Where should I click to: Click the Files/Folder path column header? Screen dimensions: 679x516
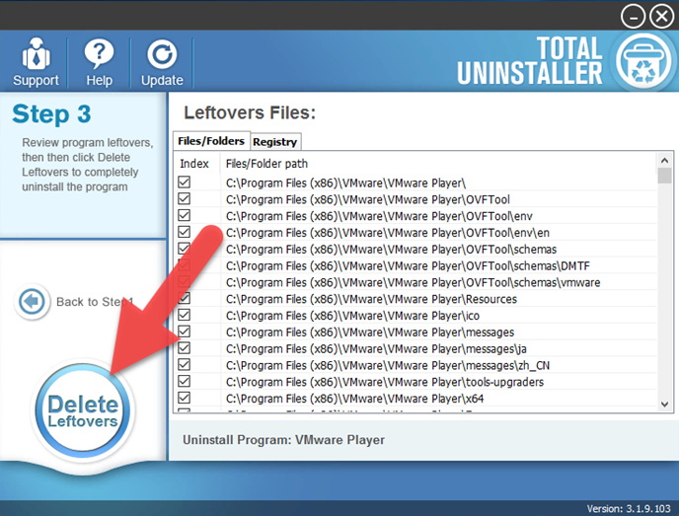(266, 164)
